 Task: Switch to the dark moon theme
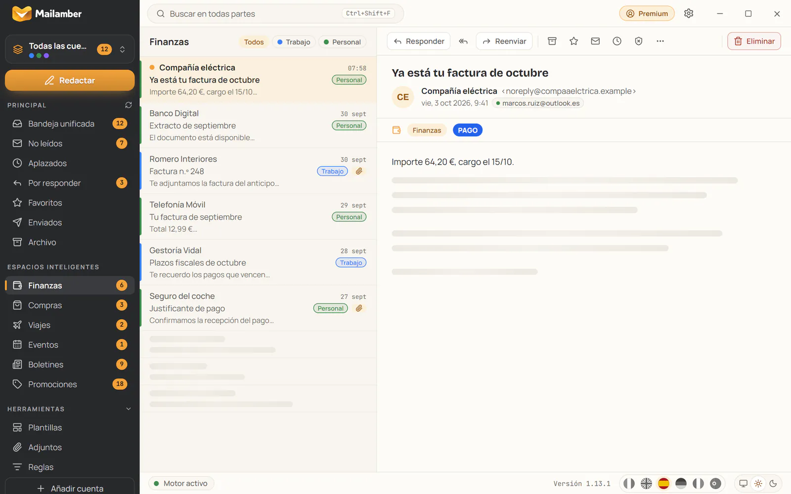coord(773,483)
